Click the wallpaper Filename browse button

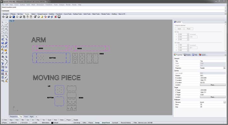tap(225, 102)
